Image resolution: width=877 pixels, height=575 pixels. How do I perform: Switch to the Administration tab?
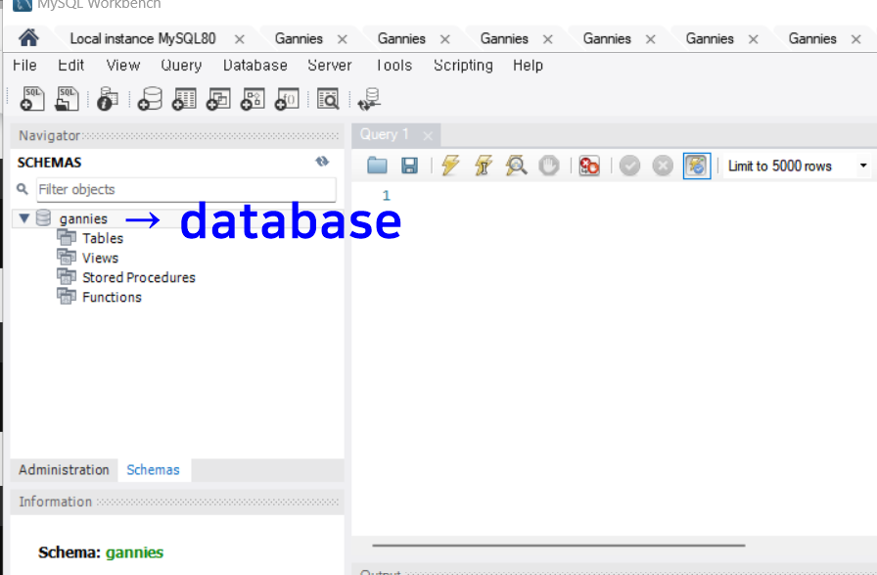pyautogui.click(x=64, y=470)
